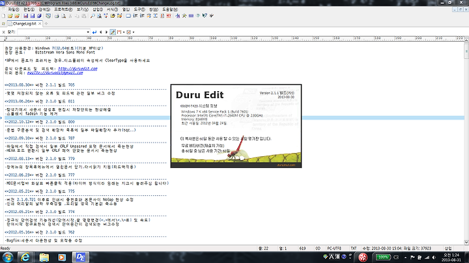Image resolution: width=469 pixels, height=263 pixels.
Task: Click the Copy toolbar icon
Action: [x=78, y=16]
